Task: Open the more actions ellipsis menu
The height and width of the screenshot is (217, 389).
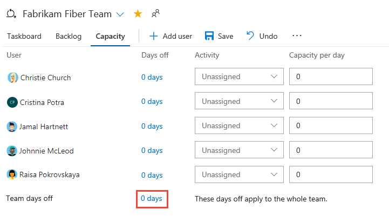Action: 297,36
